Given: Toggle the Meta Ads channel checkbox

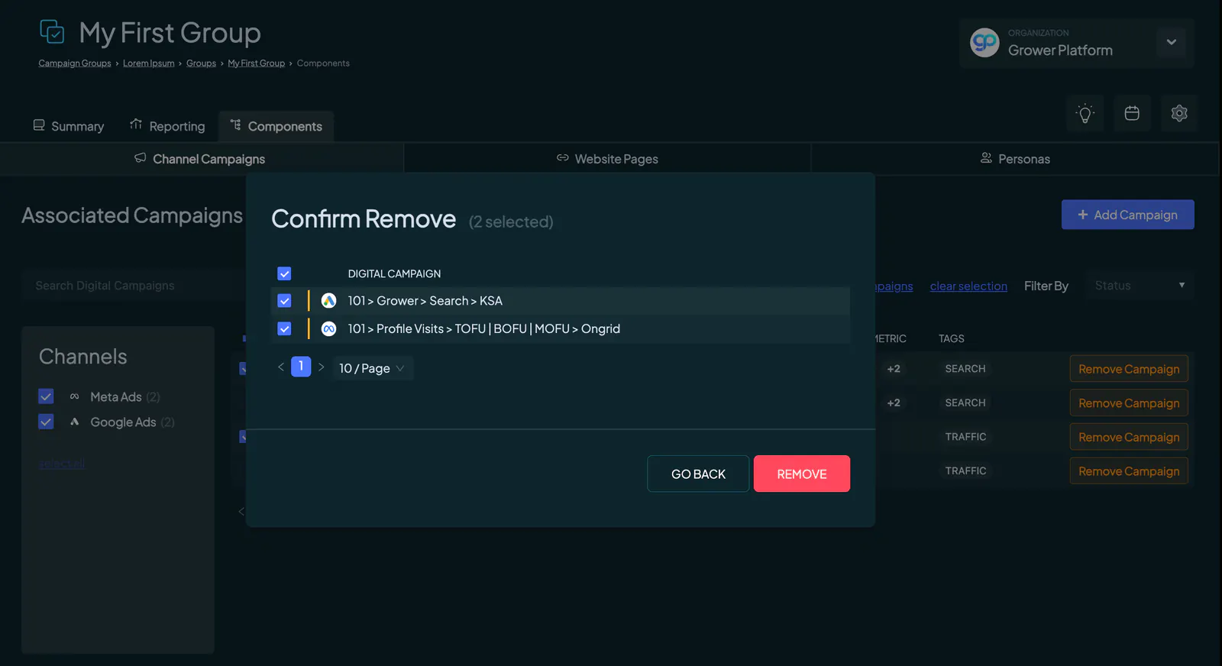Looking at the screenshot, I should (x=46, y=396).
